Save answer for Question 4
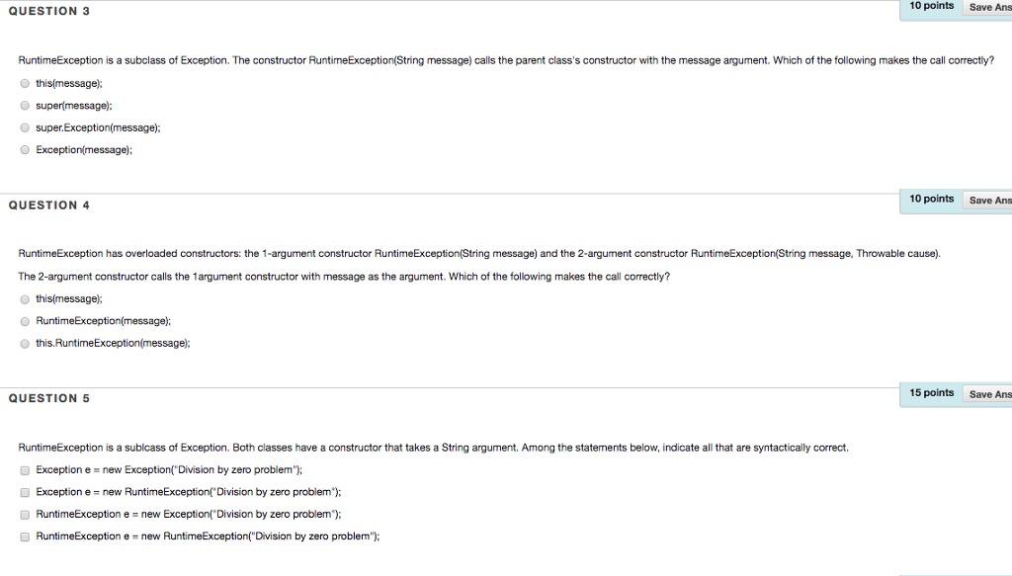 (988, 201)
